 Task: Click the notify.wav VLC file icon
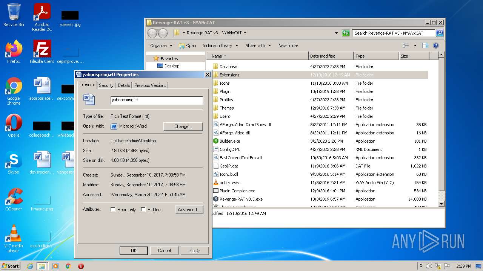(216, 183)
